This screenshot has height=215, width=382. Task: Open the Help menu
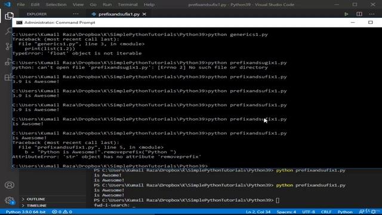click(x=149, y=4)
